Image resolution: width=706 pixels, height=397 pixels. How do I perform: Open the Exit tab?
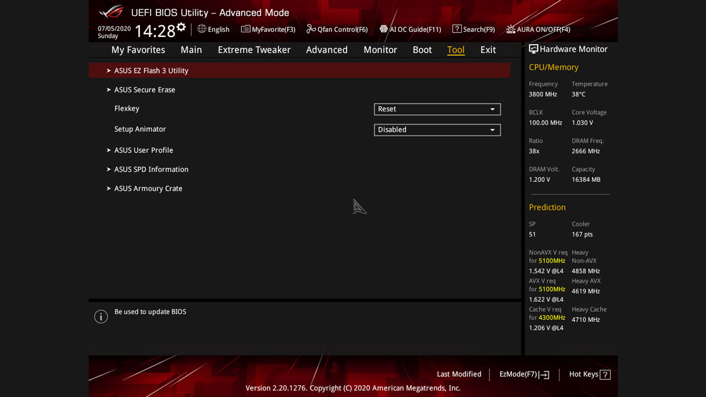[x=488, y=50]
